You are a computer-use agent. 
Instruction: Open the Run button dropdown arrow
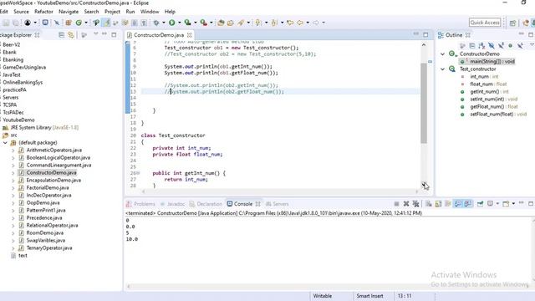(x=180, y=23)
